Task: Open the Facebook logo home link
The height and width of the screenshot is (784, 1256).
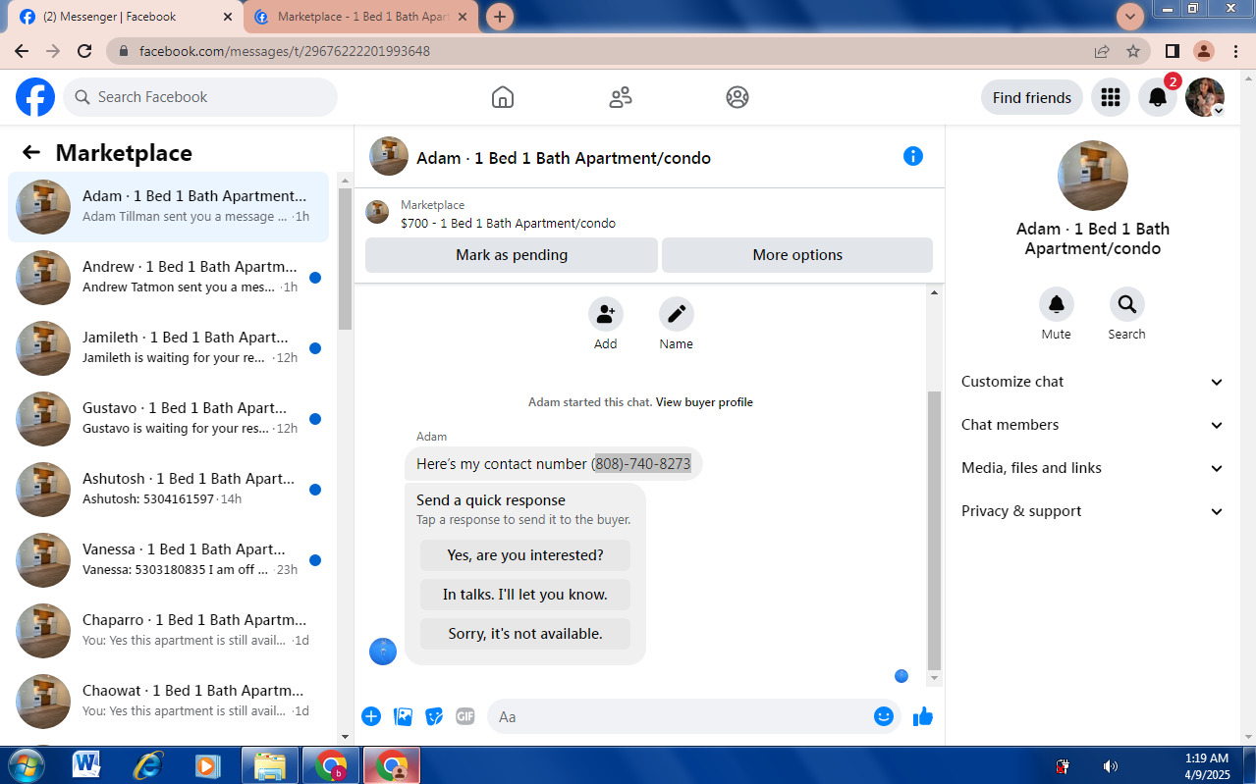Action: tap(35, 97)
